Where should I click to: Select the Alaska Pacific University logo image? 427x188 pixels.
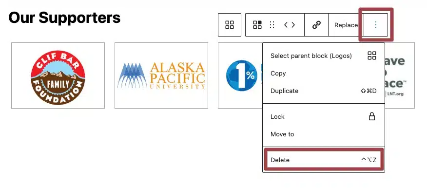click(x=161, y=75)
